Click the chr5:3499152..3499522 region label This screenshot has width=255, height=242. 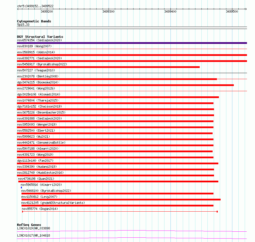point(35,6)
